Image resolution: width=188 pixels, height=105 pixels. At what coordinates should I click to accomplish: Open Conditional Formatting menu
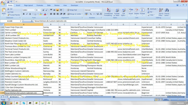108,12
